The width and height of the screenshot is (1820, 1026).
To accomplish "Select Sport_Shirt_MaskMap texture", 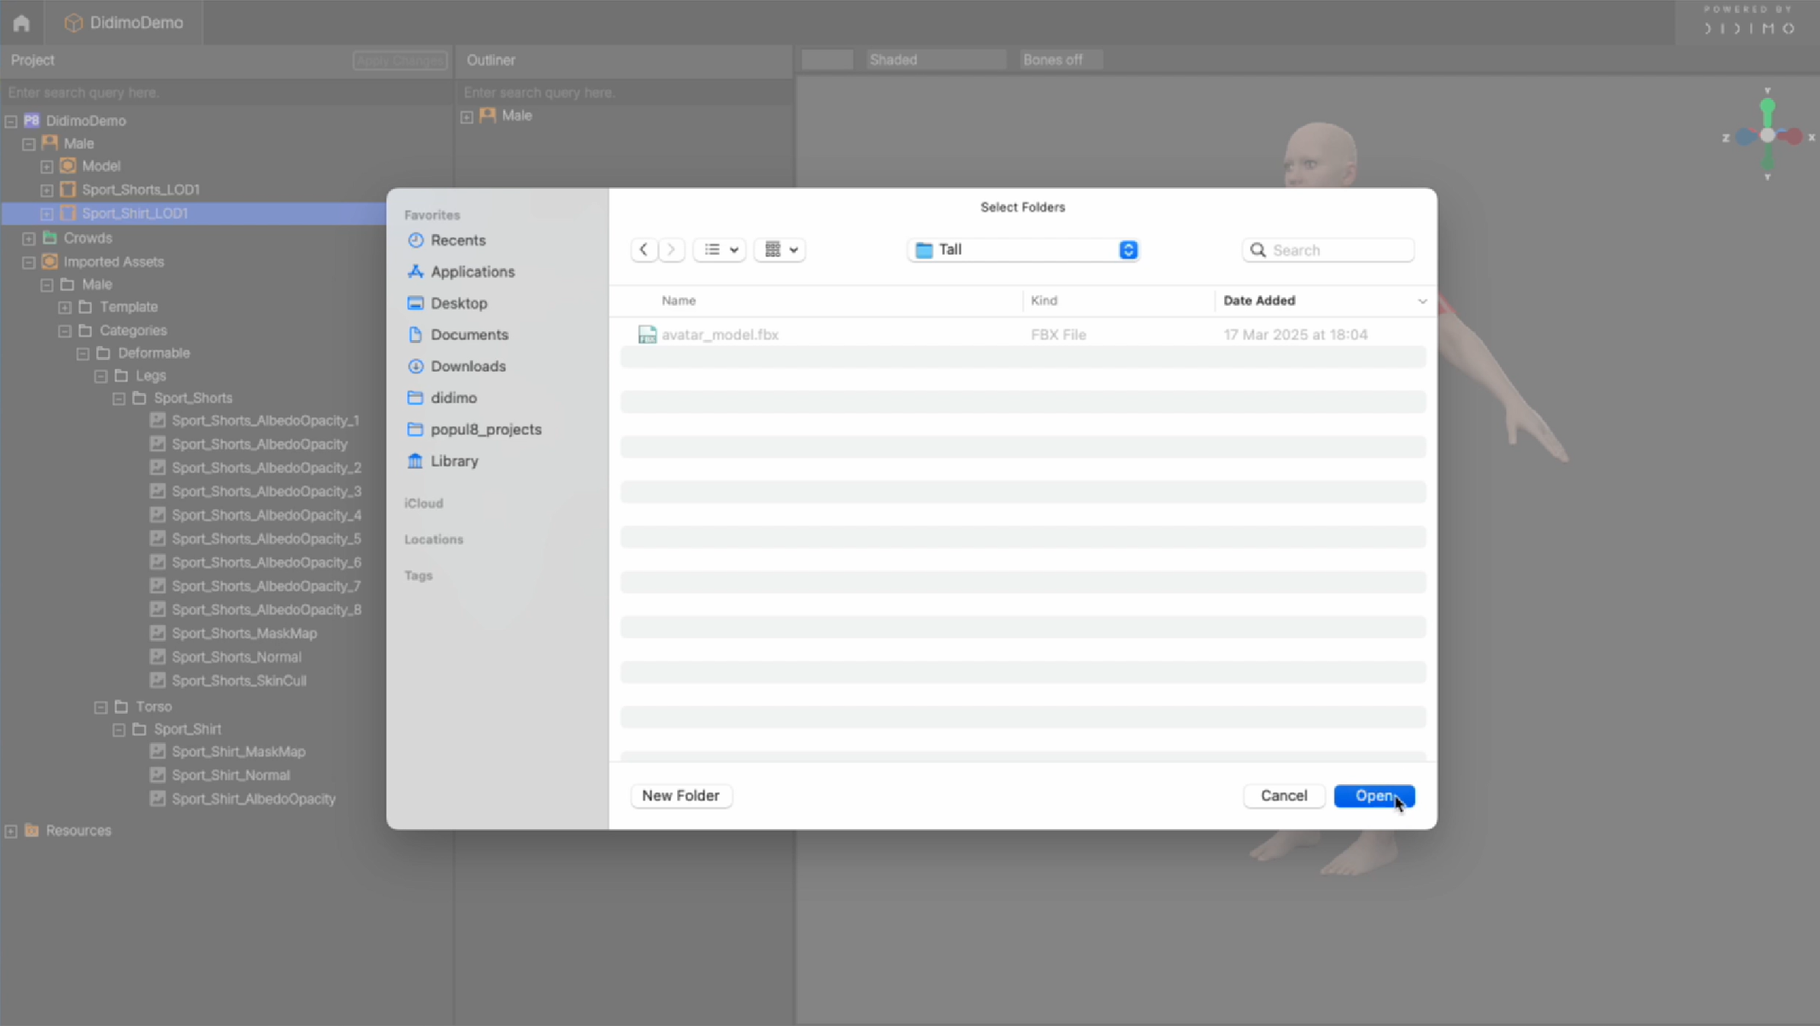I will [x=238, y=751].
